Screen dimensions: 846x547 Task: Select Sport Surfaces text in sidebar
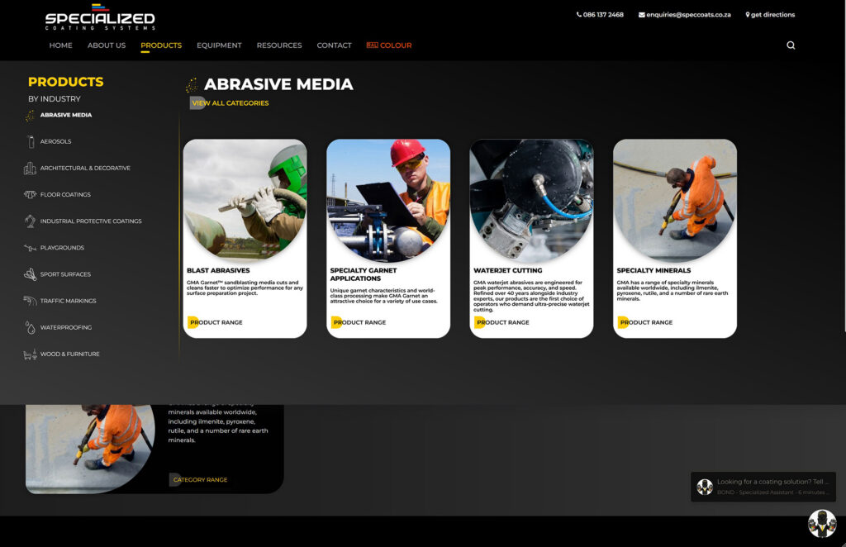[65, 274]
